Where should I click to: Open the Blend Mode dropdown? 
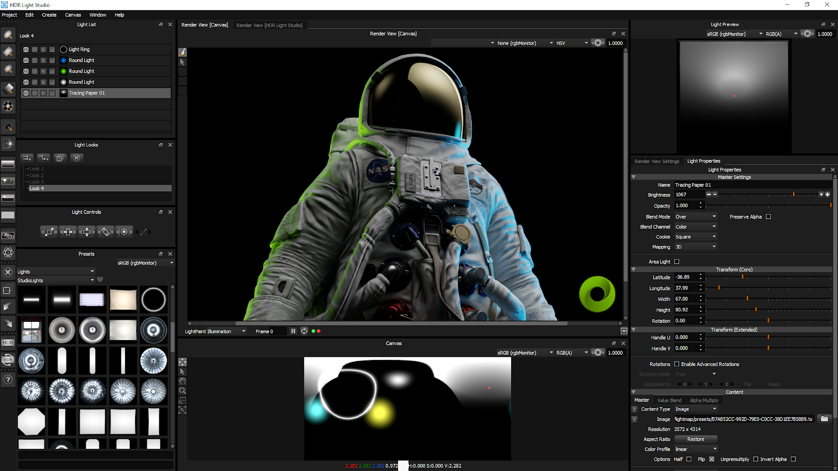696,217
